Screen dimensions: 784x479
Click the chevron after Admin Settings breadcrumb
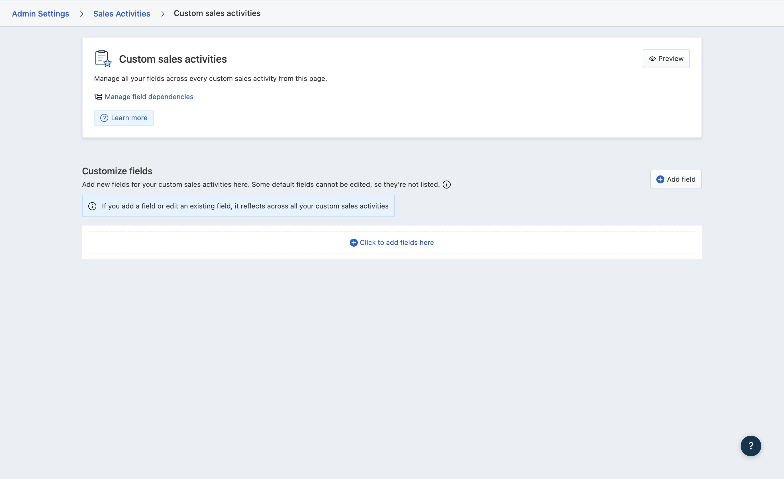(x=81, y=14)
